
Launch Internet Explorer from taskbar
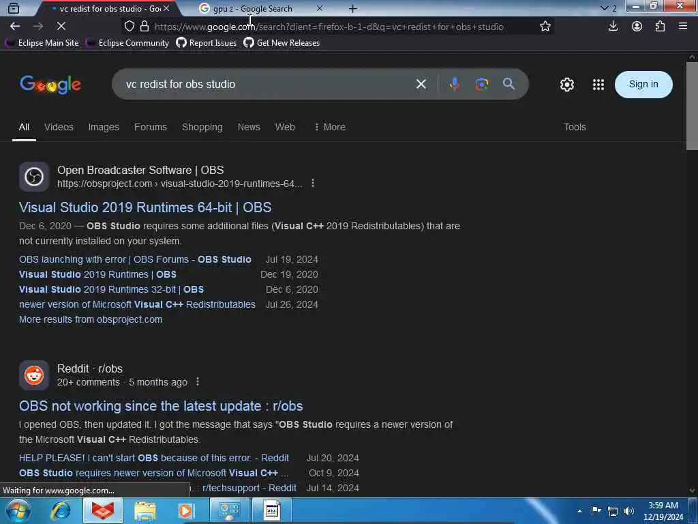(61, 510)
